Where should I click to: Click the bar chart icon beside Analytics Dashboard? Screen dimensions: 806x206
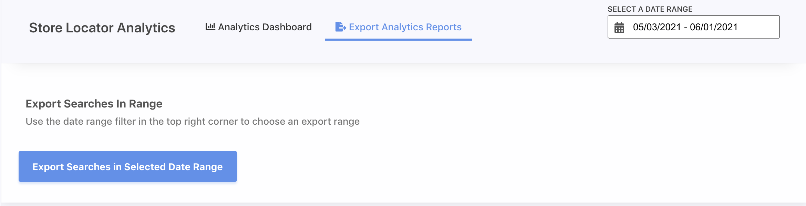(x=210, y=27)
